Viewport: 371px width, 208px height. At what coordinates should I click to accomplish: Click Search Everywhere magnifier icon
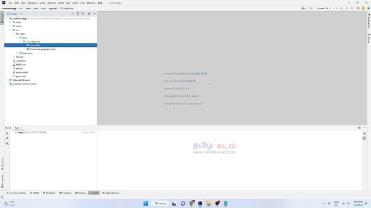[x=358, y=8]
